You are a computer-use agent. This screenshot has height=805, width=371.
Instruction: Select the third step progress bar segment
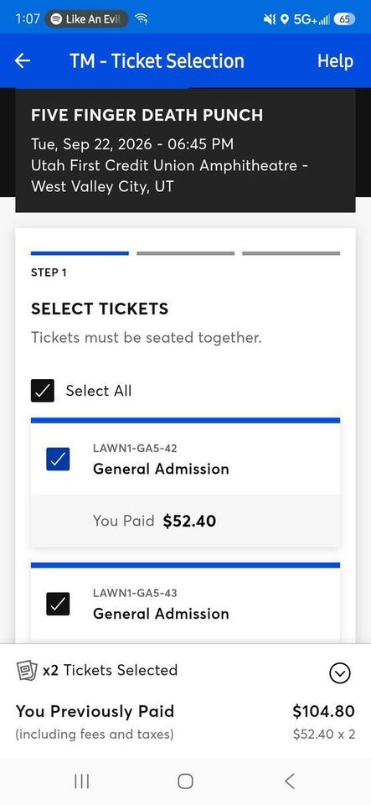(291, 253)
